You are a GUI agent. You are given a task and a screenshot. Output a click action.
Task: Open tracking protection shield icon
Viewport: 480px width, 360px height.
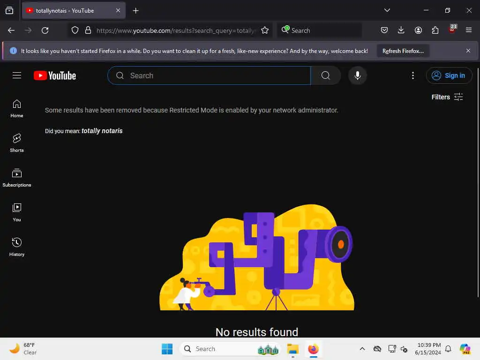tap(75, 30)
